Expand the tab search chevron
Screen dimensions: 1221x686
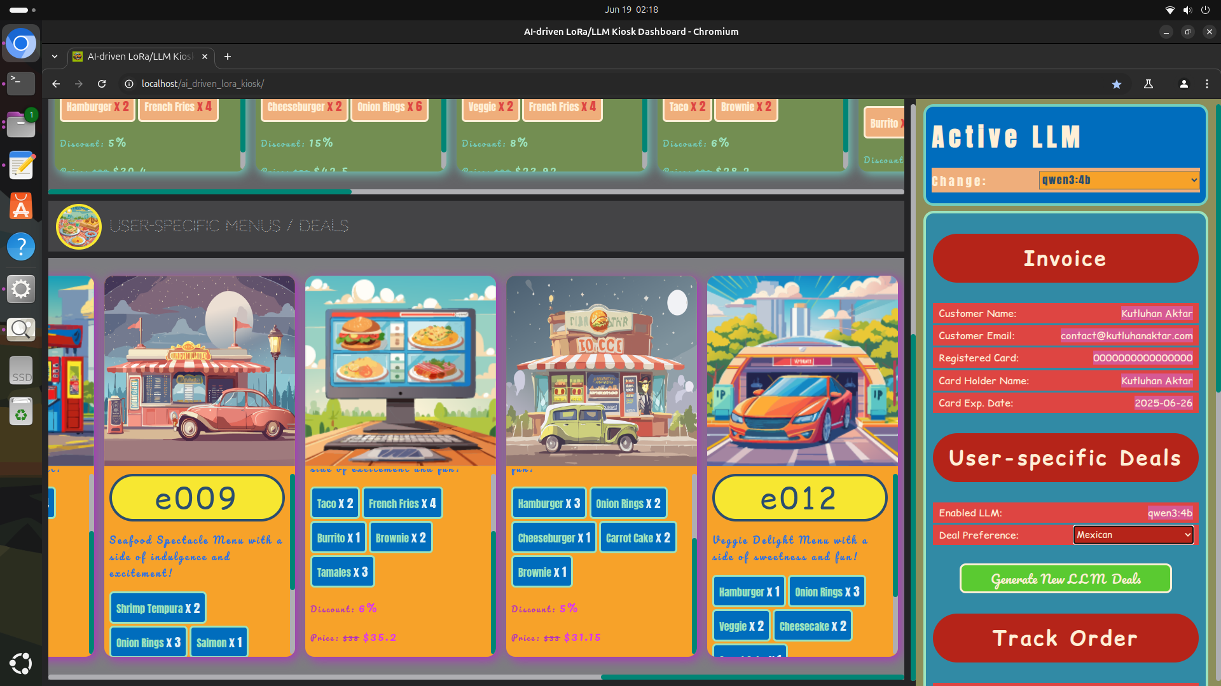(55, 57)
